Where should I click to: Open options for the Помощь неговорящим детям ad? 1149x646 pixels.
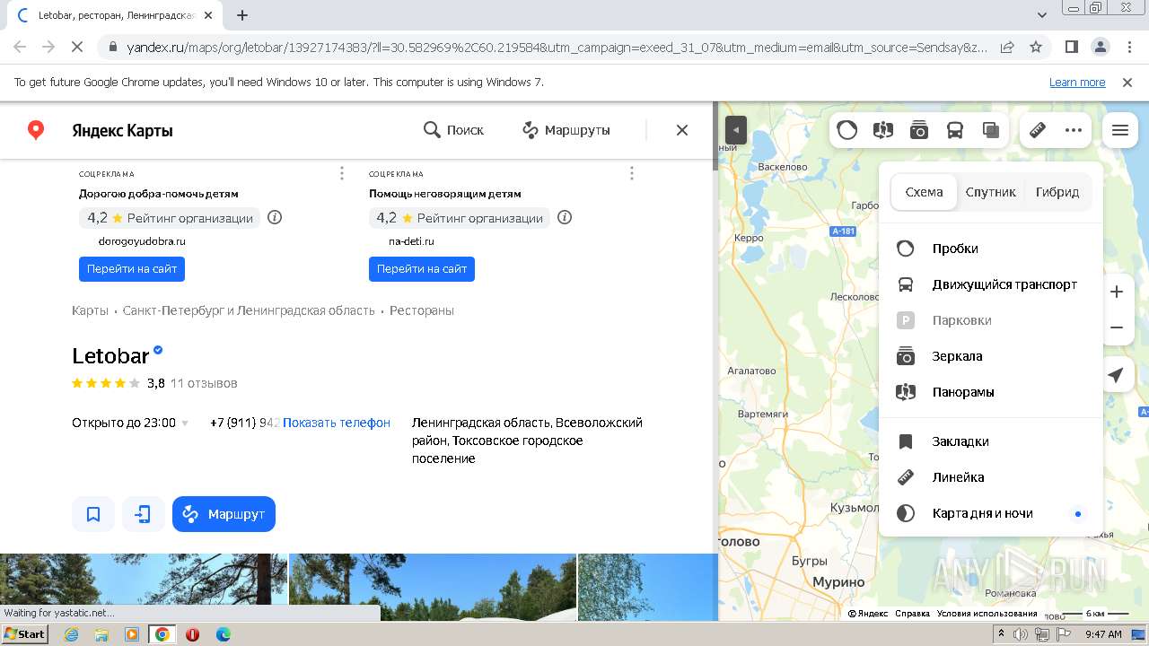[632, 173]
